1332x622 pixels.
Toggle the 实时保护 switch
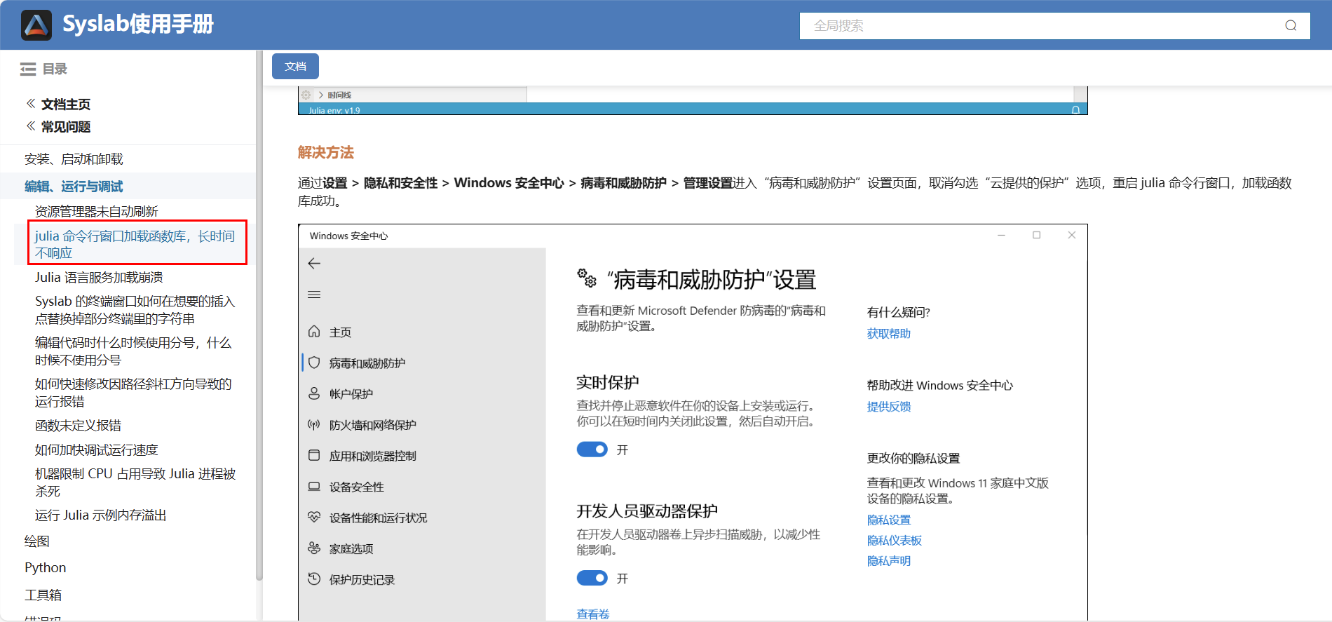[592, 449]
